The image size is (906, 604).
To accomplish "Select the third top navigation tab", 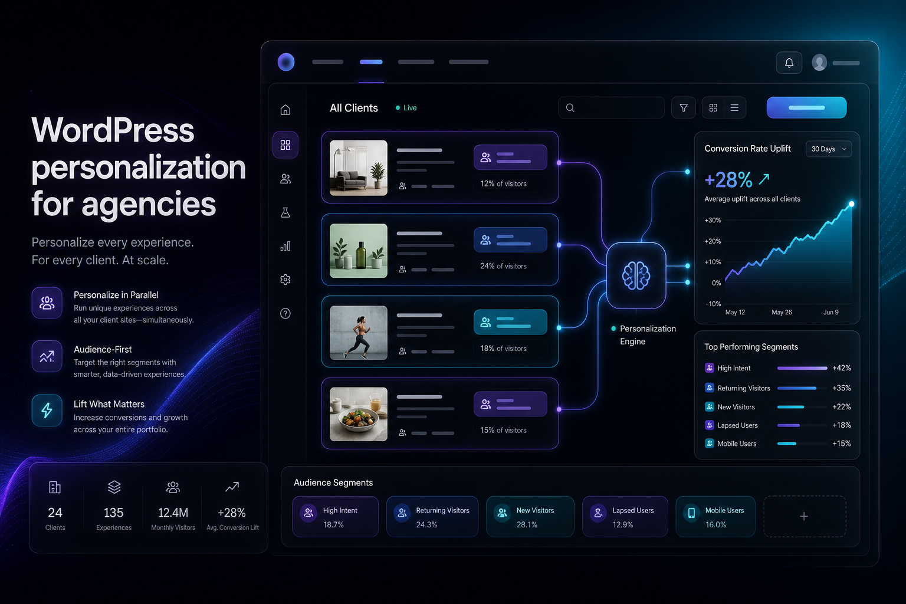I will [416, 62].
